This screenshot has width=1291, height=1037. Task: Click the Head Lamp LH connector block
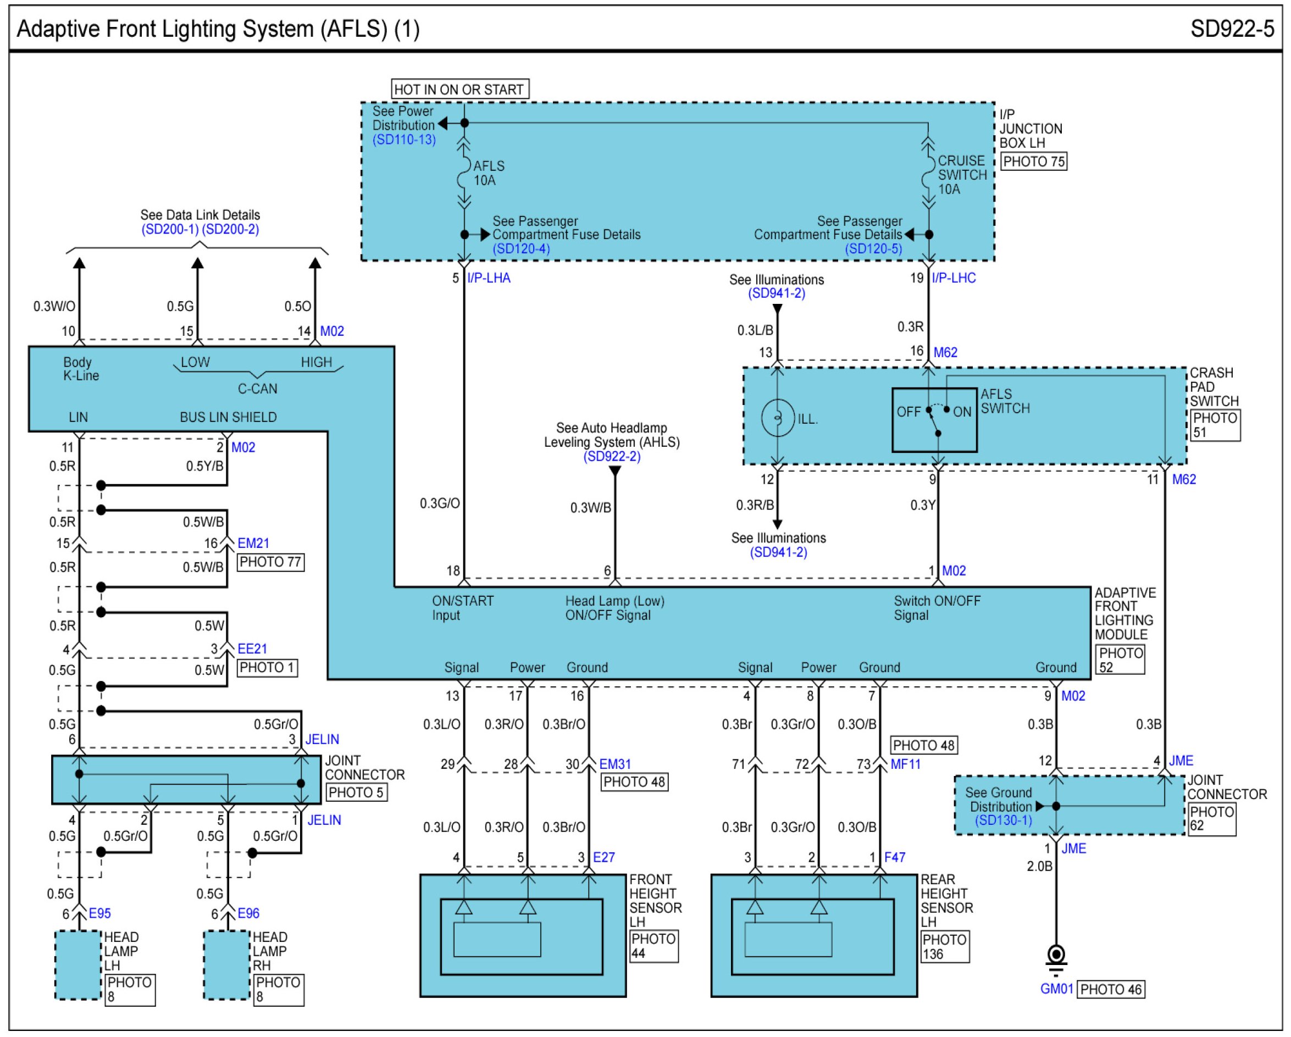click(x=78, y=964)
